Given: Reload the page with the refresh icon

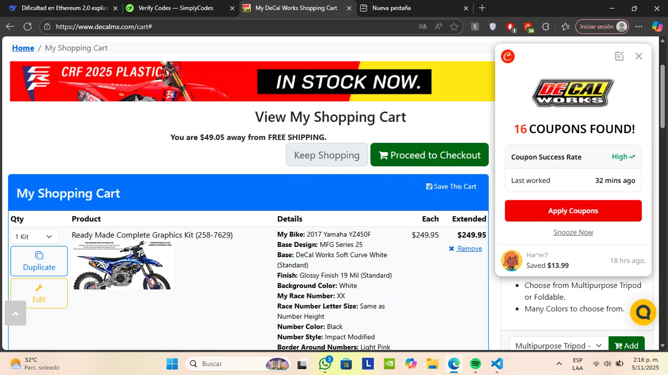Looking at the screenshot, I should point(28,27).
